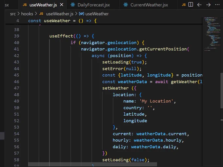This screenshot has width=223, height=167.
Task: Click the JS file icon in the breadcrumb
Action: click(x=41, y=14)
